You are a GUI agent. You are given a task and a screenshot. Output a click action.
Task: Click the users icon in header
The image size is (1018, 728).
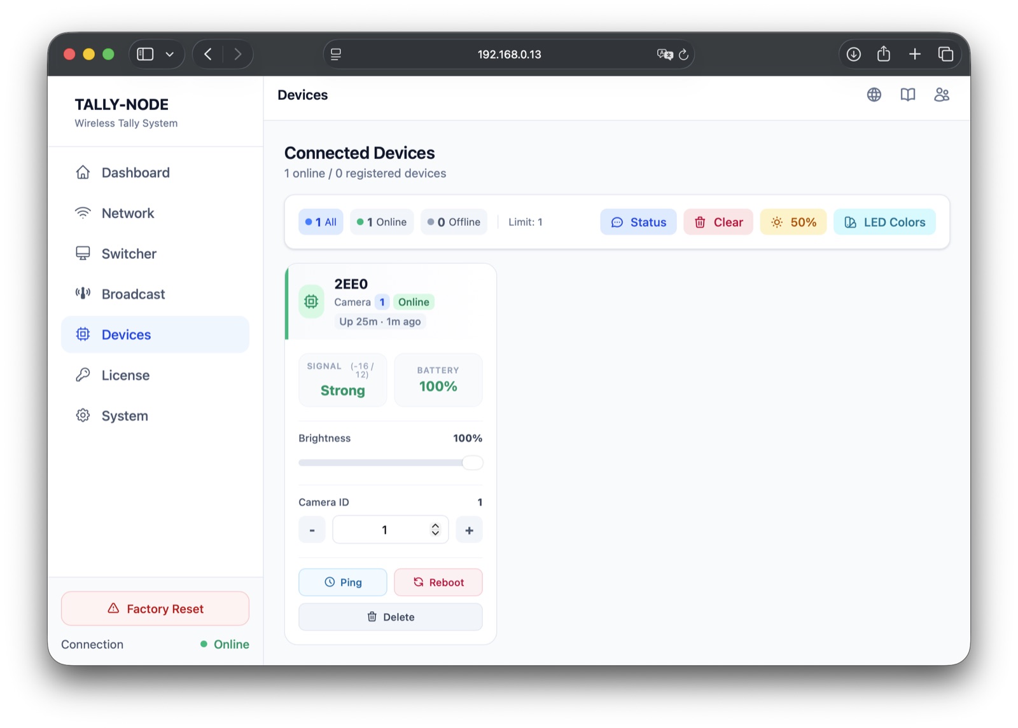tap(942, 95)
